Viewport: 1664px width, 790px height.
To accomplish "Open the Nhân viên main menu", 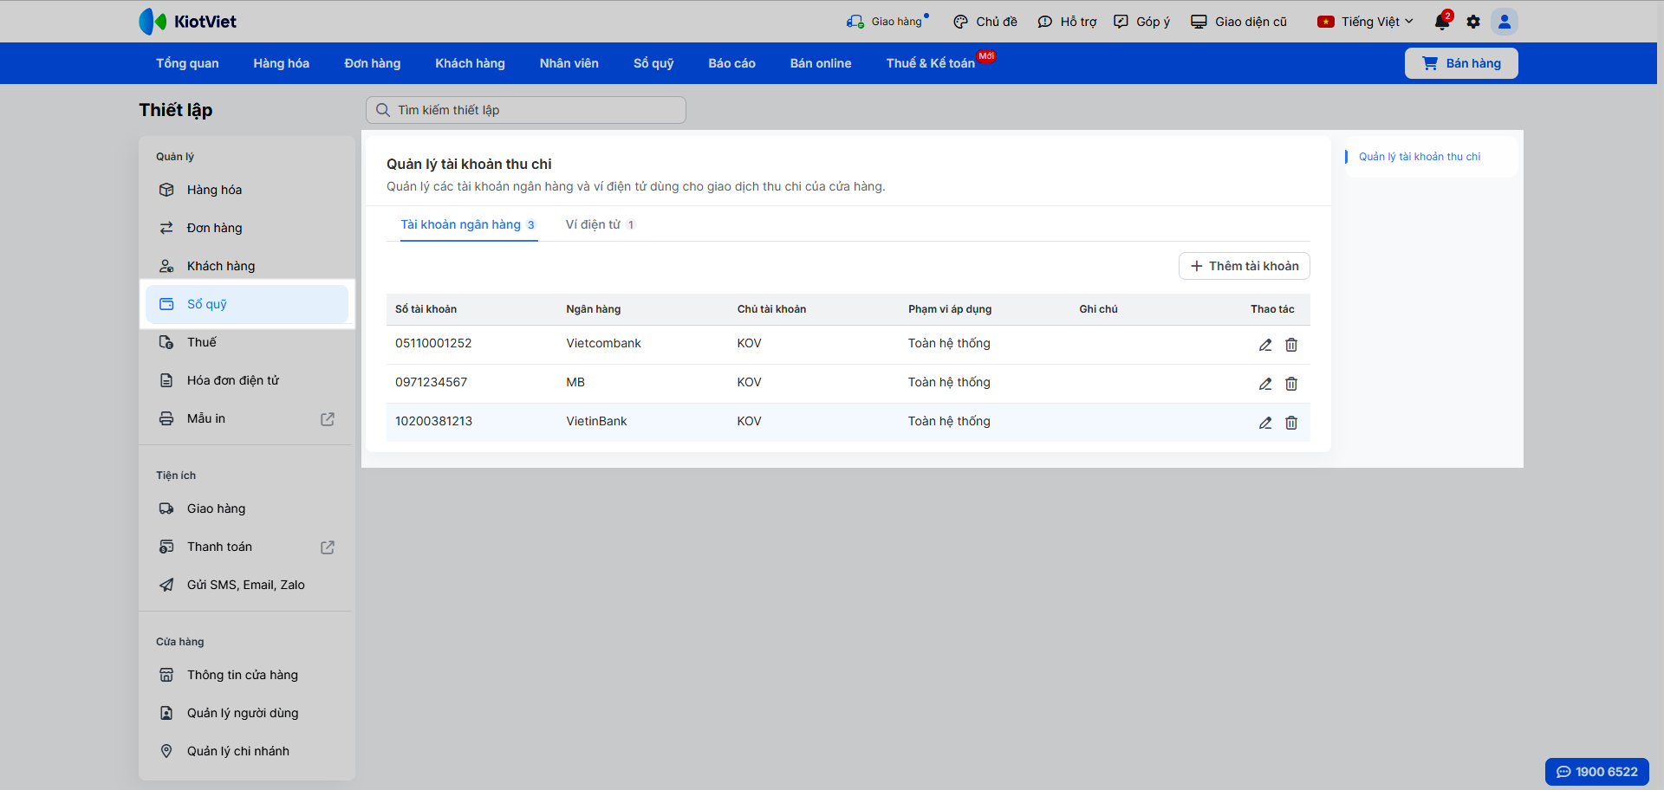I will pyautogui.click(x=569, y=63).
